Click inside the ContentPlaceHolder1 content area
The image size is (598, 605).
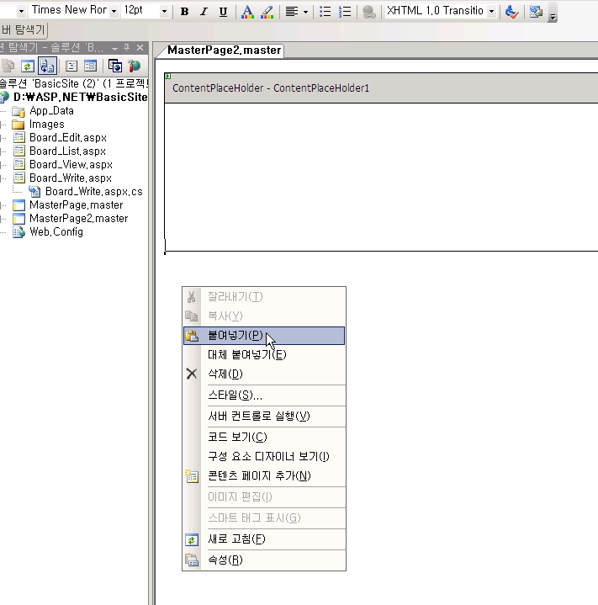coord(381,177)
